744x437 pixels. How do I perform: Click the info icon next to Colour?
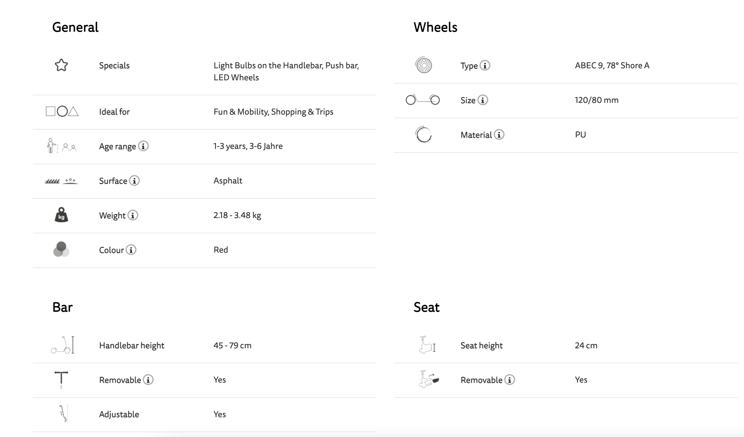(131, 250)
